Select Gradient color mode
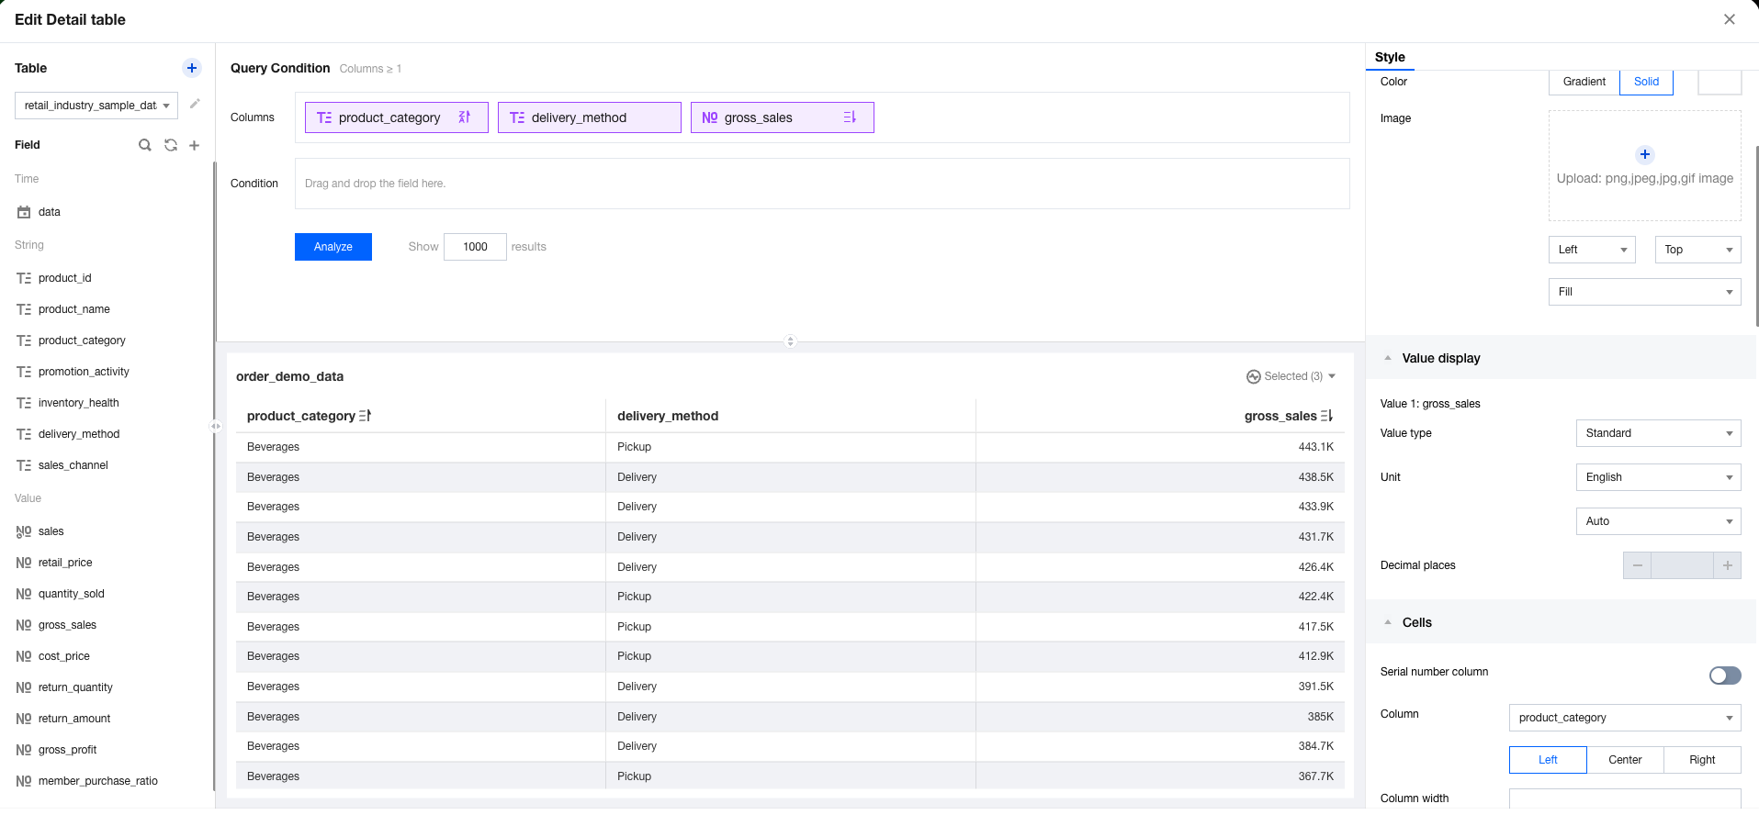 tap(1584, 82)
